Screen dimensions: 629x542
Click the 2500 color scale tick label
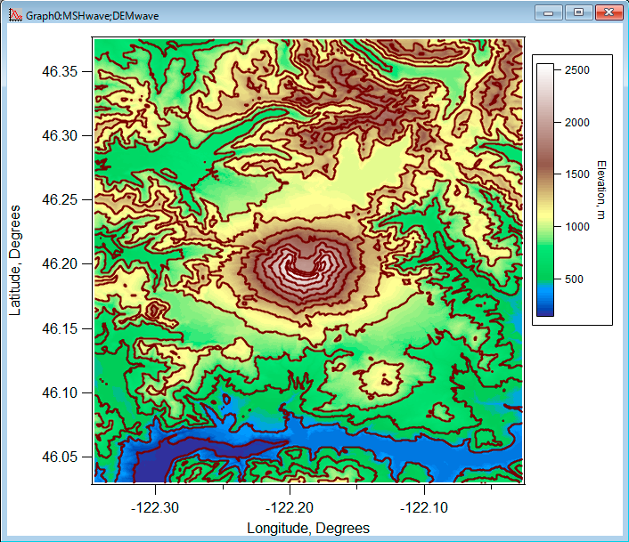click(x=576, y=70)
